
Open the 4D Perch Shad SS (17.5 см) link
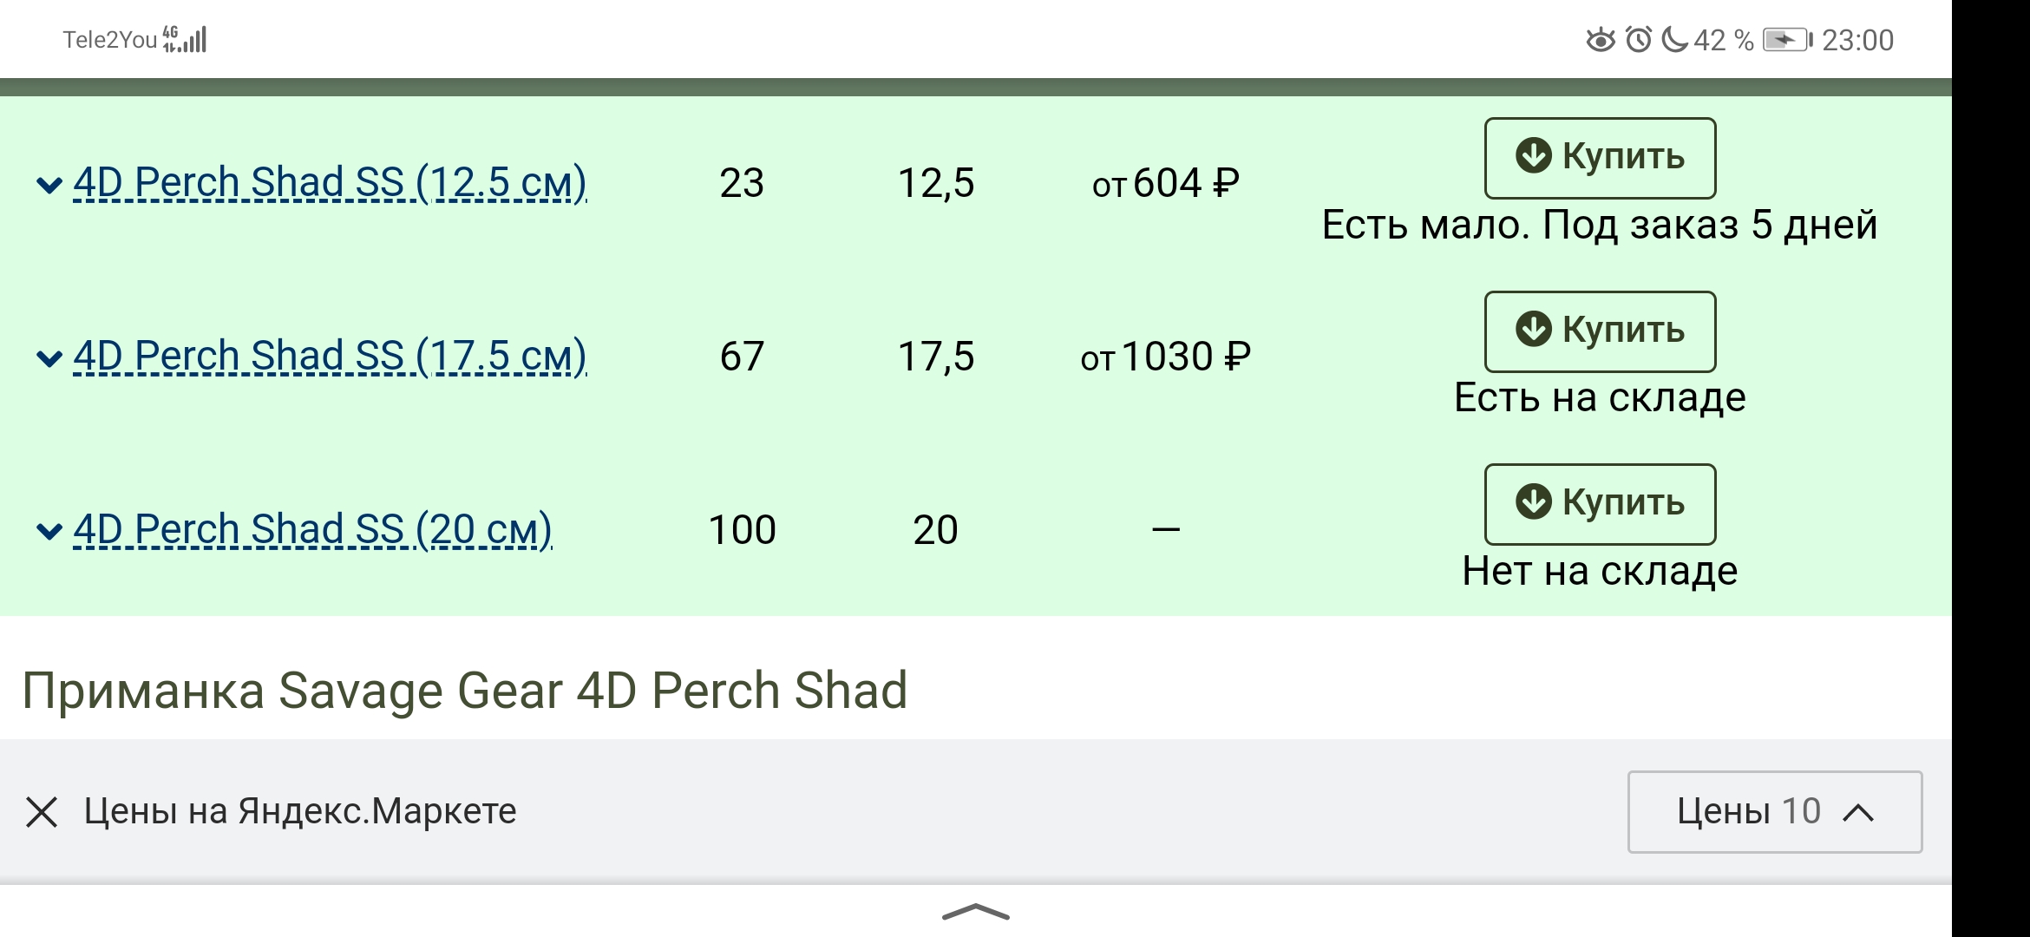[x=330, y=357]
